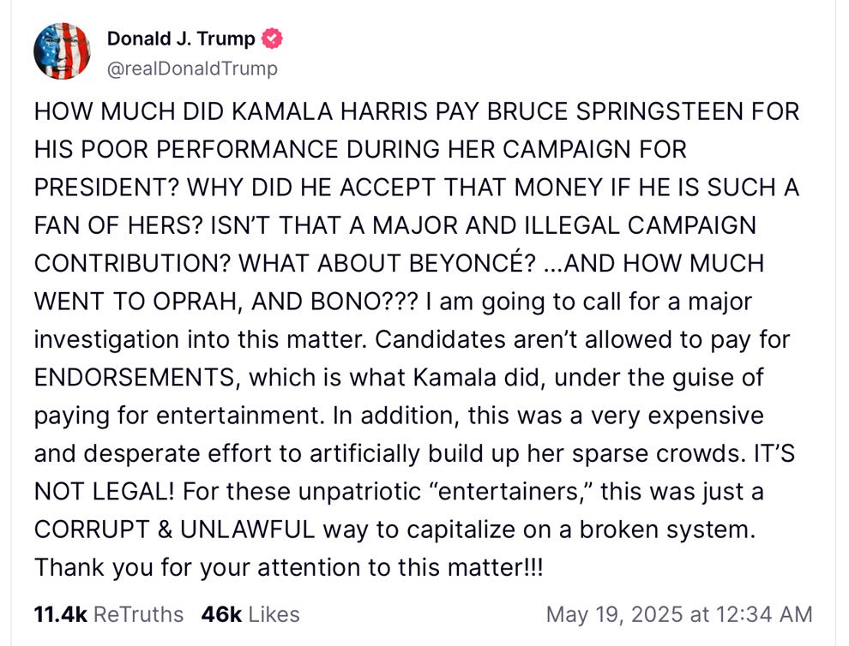Select the ReTruths label text
This screenshot has height=646, width=849.
[138, 614]
